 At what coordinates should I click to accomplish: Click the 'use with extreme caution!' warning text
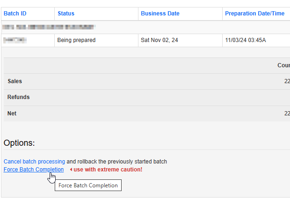(108, 170)
